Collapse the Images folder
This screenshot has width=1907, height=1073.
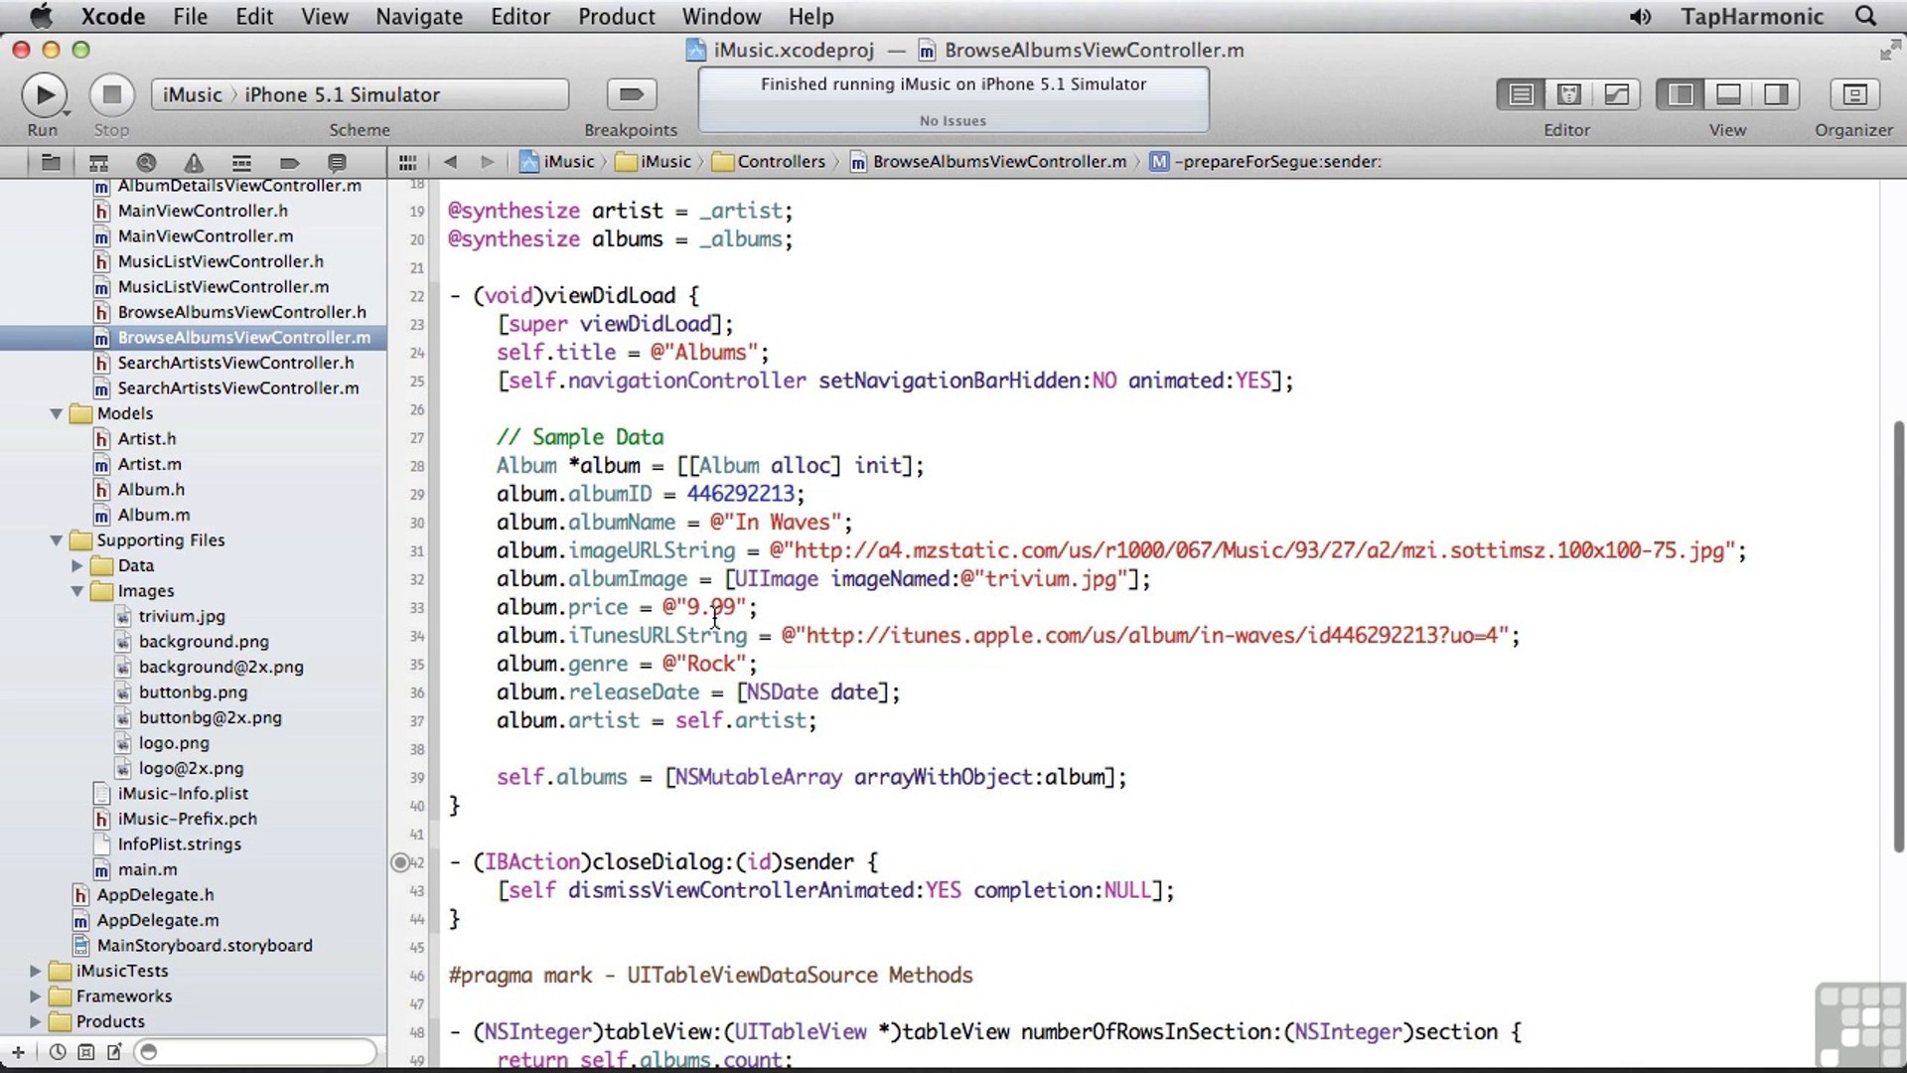click(77, 591)
